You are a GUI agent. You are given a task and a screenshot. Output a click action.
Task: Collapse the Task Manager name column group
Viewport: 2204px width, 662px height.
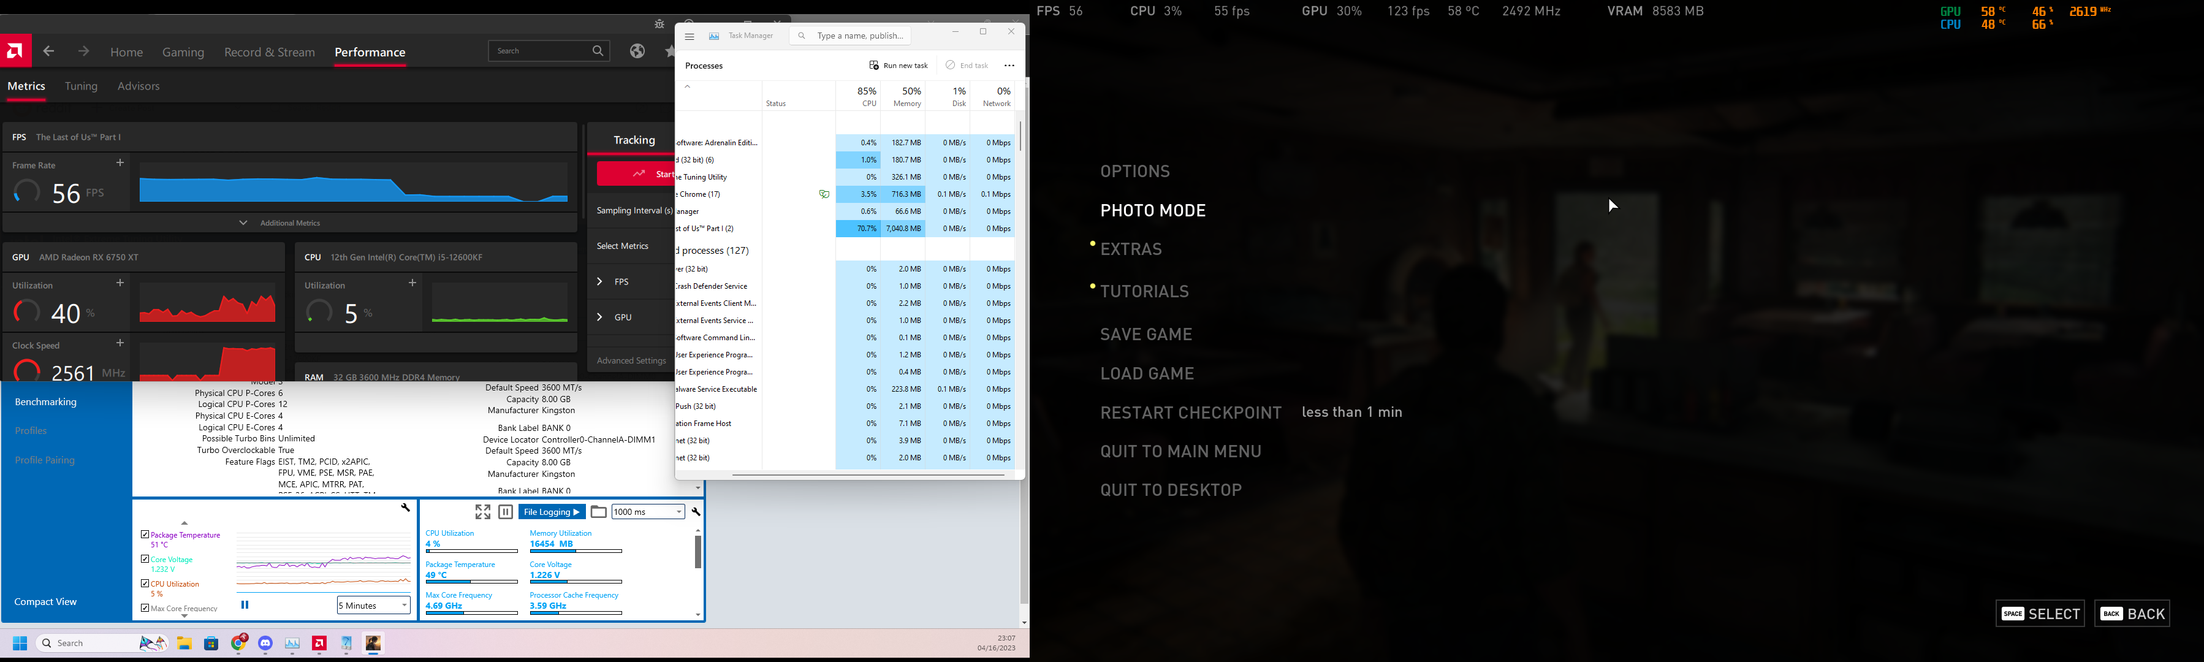[x=687, y=86]
